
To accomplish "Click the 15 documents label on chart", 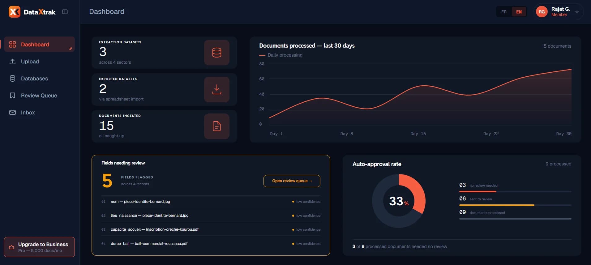I will [x=556, y=46].
